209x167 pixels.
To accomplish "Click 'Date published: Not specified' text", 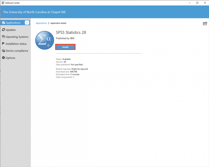I will coord(69,65).
